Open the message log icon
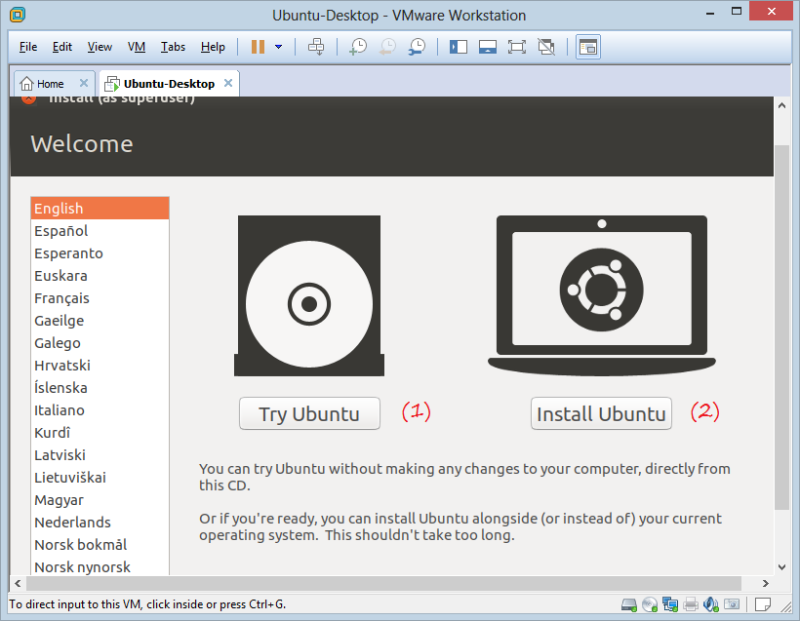Screen dimensions: 800x621 pyautogui.click(x=762, y=604)
